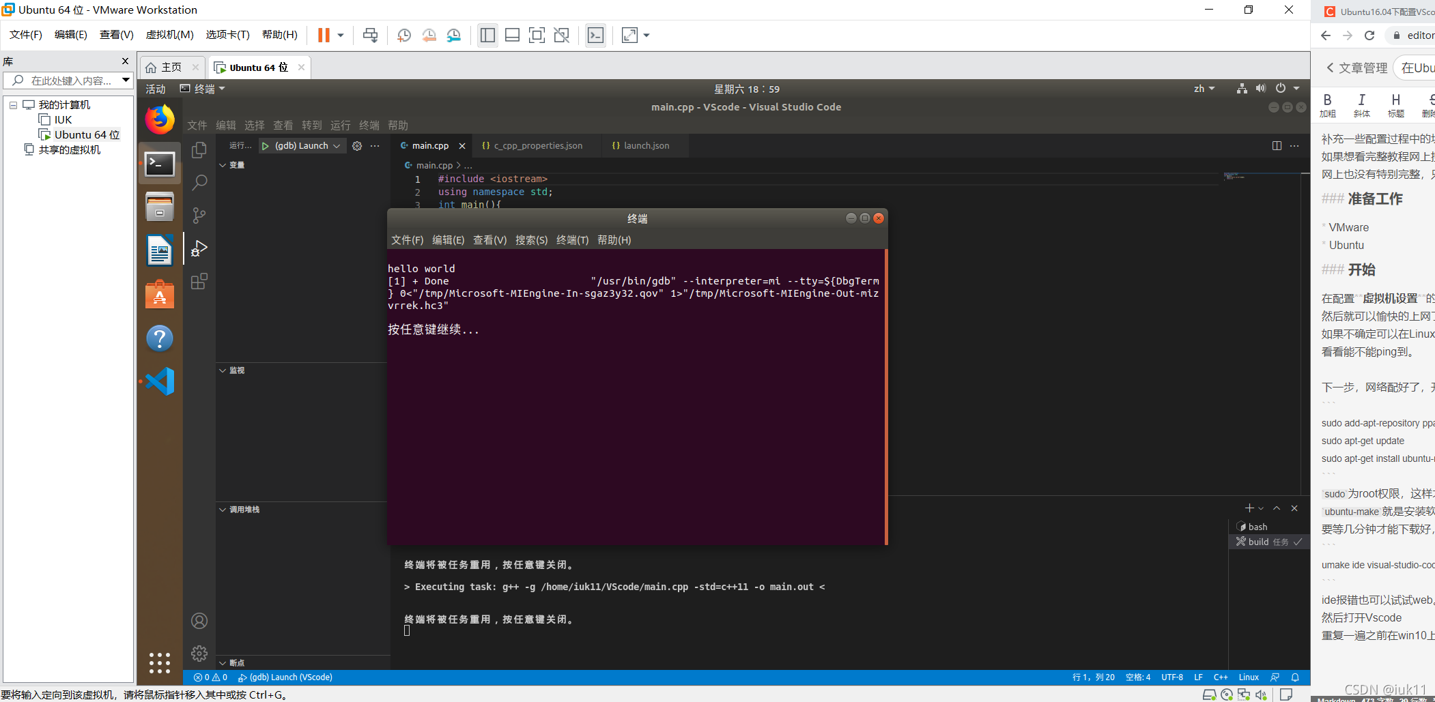Click Visual Studio Code icon in dock
The image size is (1435, 702).
160,381
